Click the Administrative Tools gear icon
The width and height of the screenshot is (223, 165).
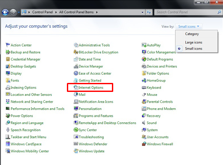click(76, 45)
